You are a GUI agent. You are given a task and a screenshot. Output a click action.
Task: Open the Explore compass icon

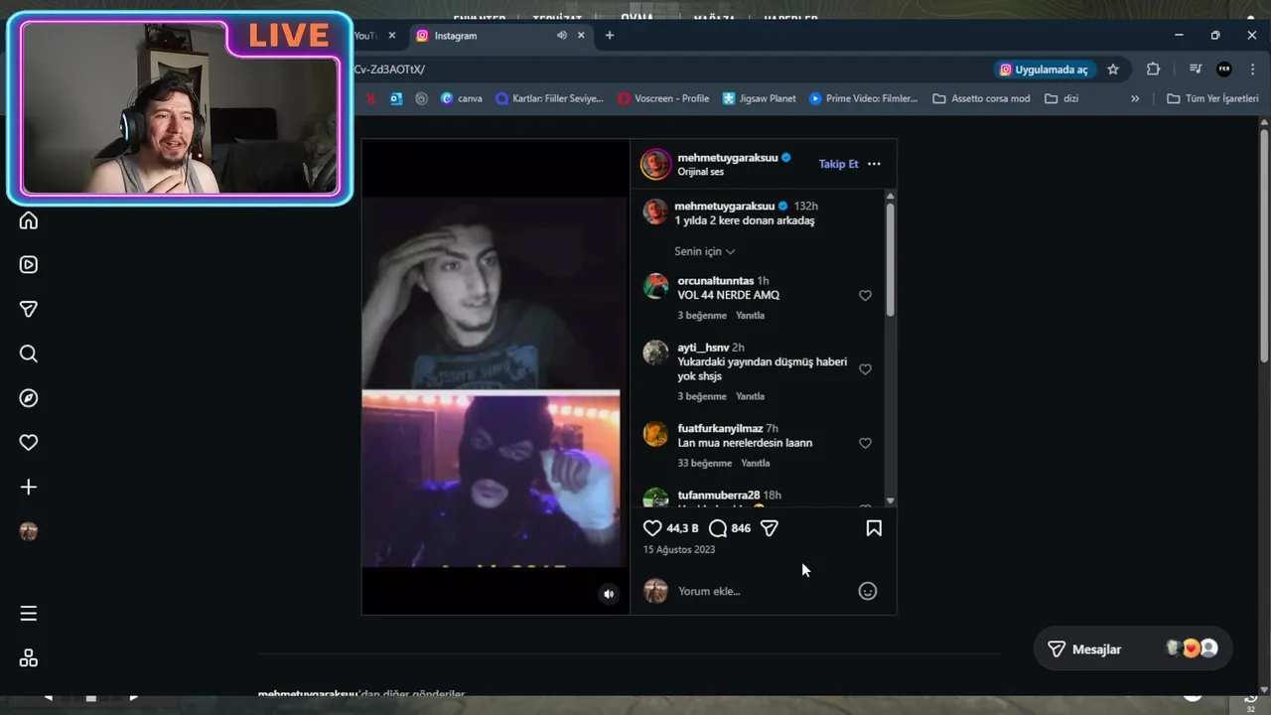pyautogui.click(x=29, y=398)
